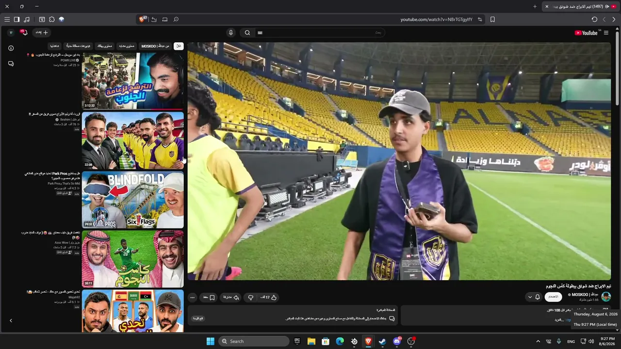Screen dimensions: 621x349
Task: Open the Brave extensions puzzle icon
Action: click(x=52, y=19)
